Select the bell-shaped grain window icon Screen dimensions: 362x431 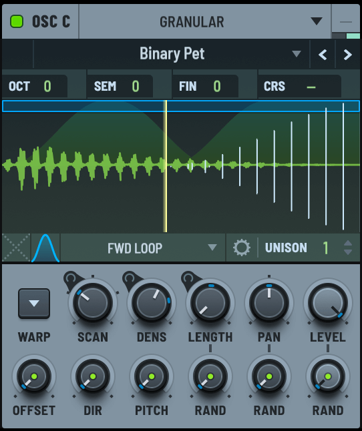[45, 248]
